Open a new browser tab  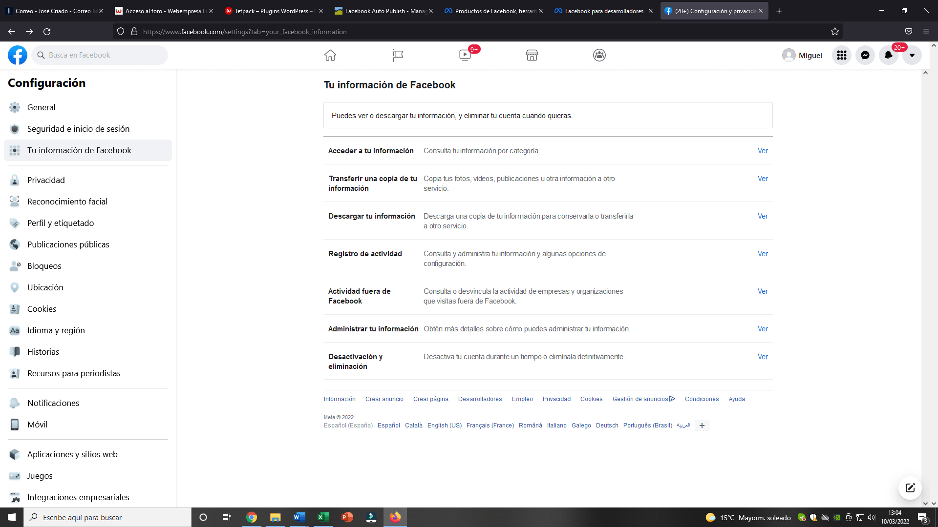(x=779, y=11)
